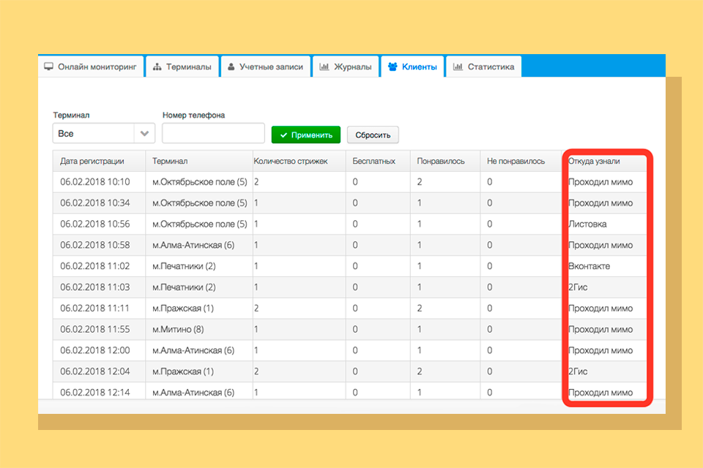This screenshot has width=703, height=468.
Task: Click the Откуда узнали column header
Action: (x=594, y=161)
